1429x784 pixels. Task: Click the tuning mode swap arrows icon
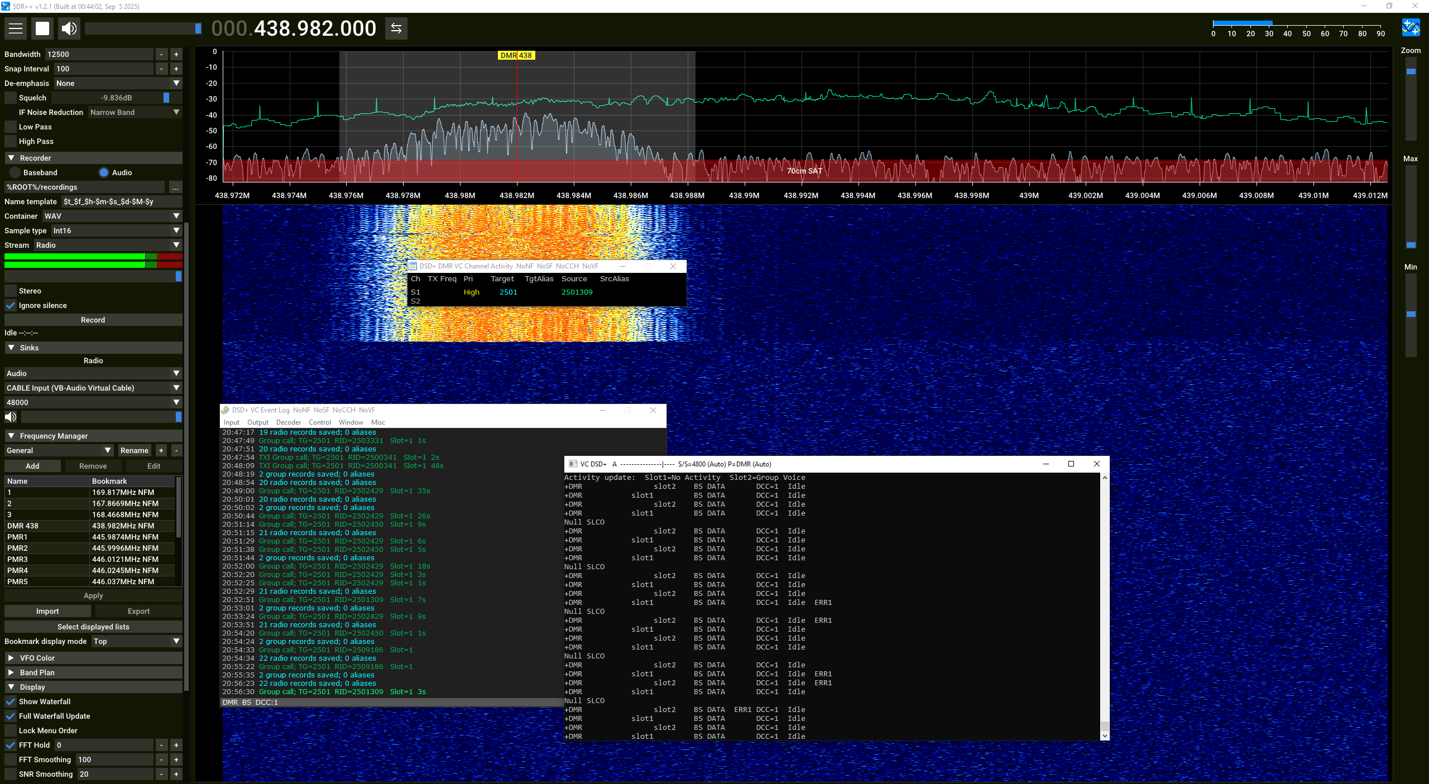click(396, 28)
